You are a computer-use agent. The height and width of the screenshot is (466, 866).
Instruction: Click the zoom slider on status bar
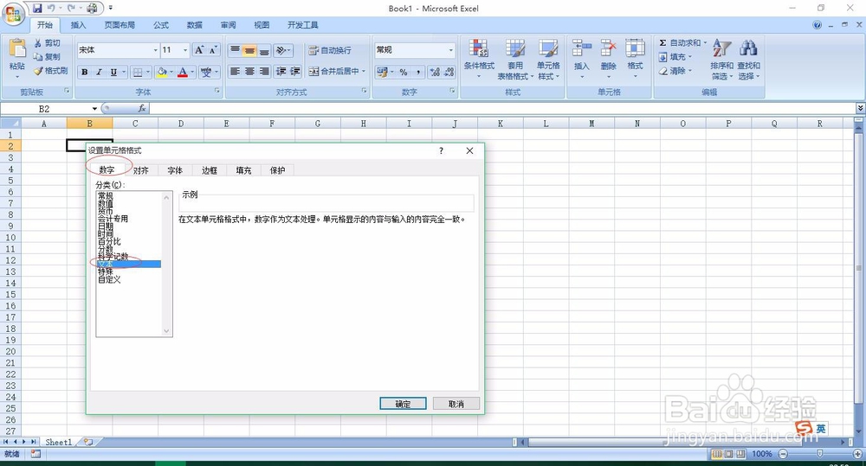pos(819,454)
